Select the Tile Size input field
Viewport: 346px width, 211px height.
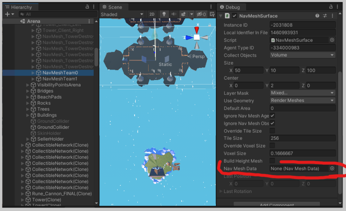(x=302, y=138)
